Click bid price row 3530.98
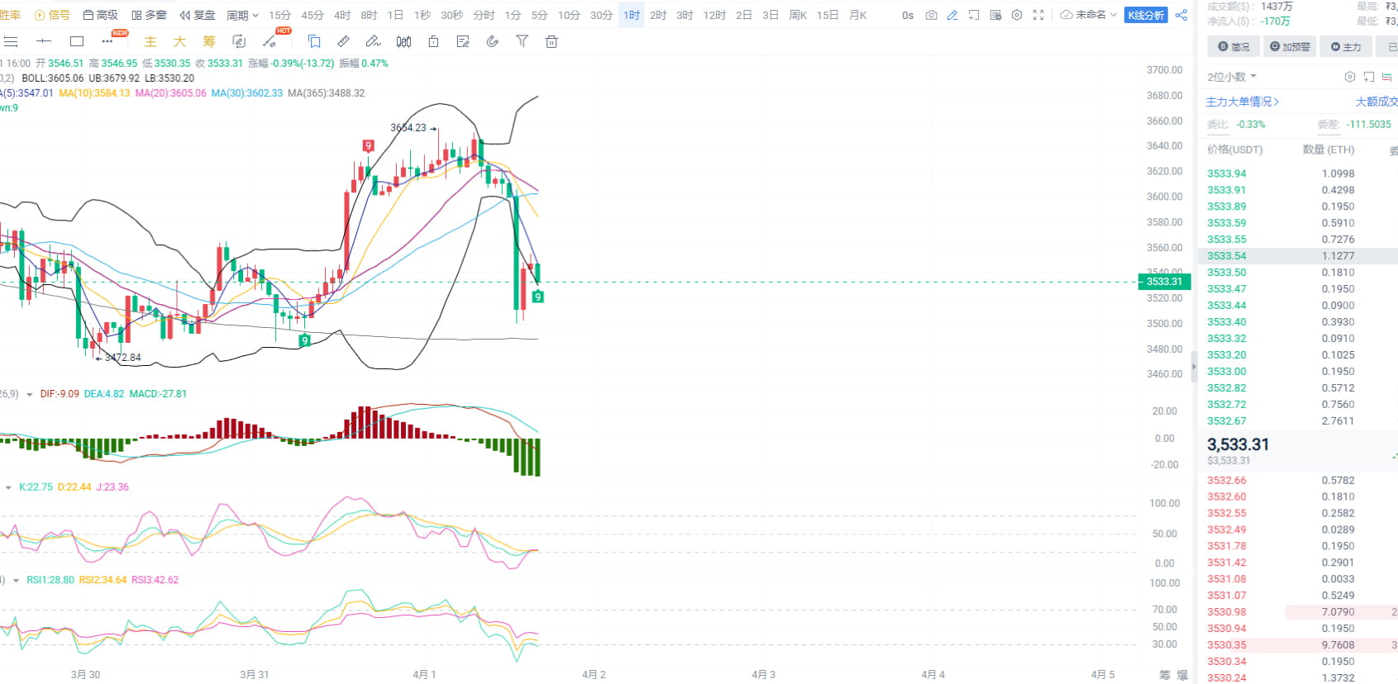The height and width of the screenshot is (684, 1398). tap(1298, 612)
